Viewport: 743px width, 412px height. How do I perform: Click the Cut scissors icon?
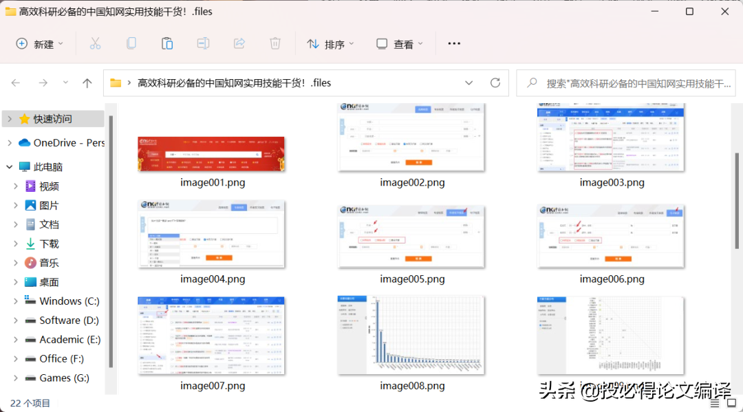[x=95, y=44]
